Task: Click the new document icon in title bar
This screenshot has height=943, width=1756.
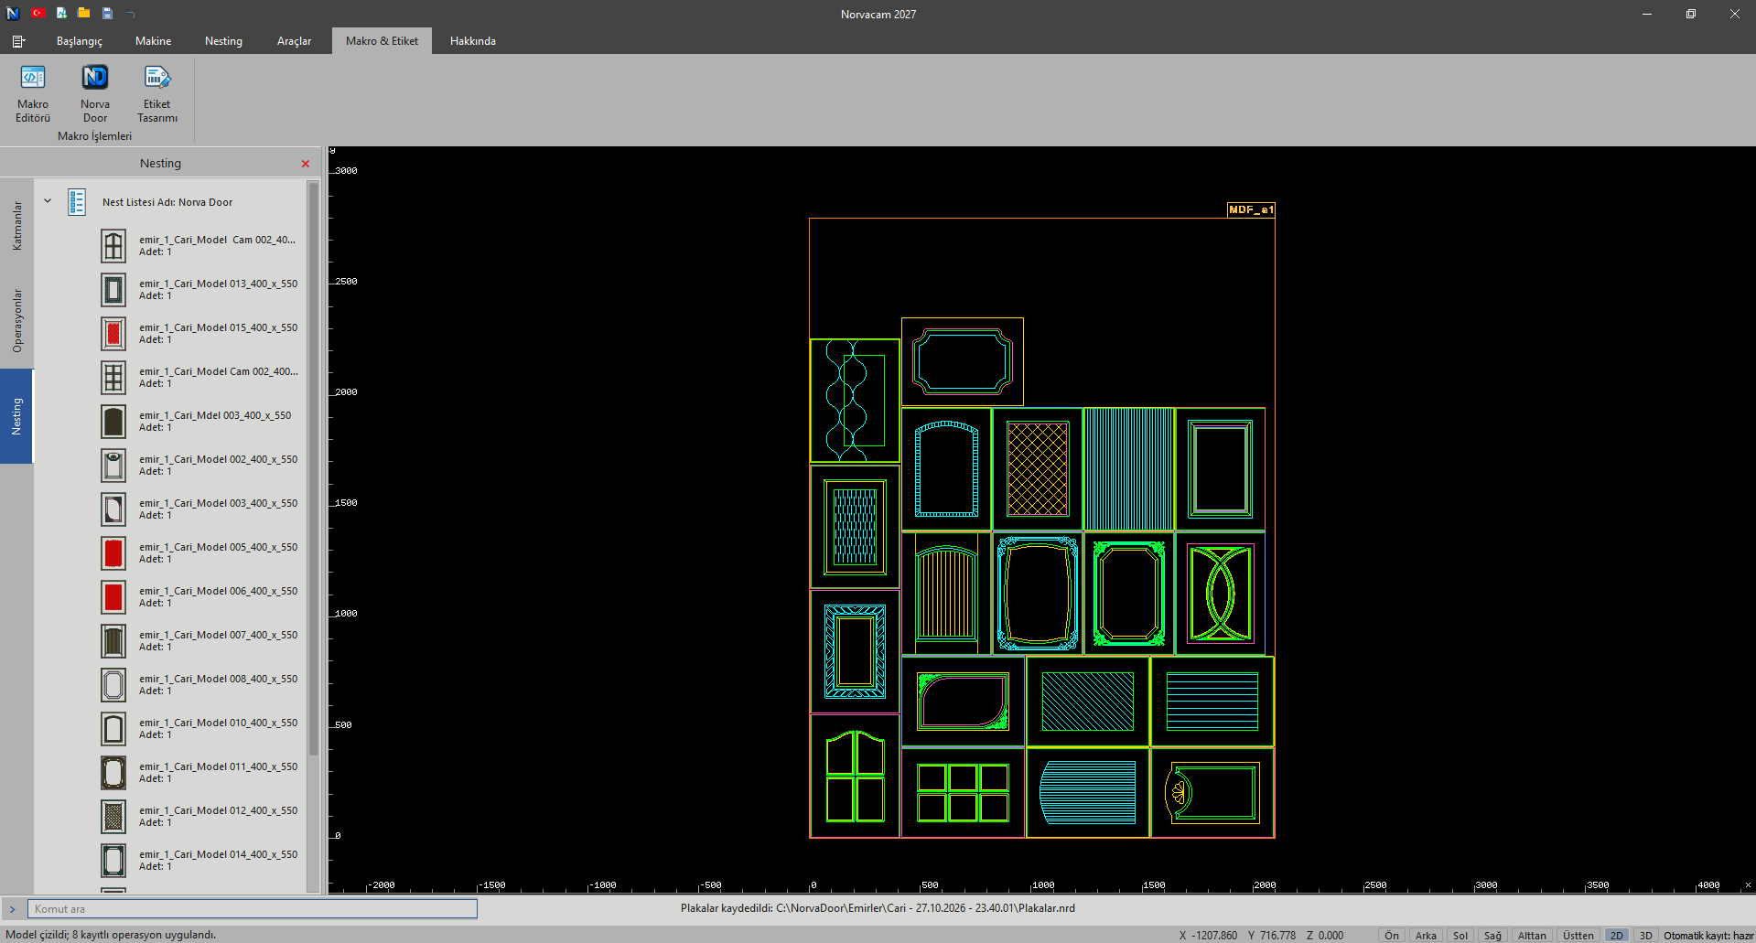Action: point(61,14)
